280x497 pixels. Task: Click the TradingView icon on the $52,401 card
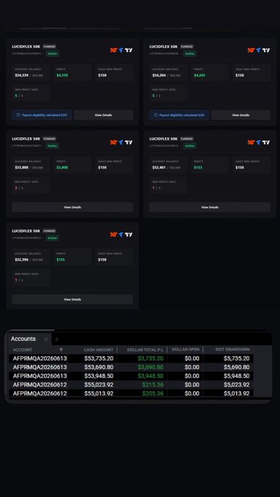click(266, 143)
